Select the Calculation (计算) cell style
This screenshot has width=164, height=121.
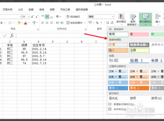pos(118,45)
